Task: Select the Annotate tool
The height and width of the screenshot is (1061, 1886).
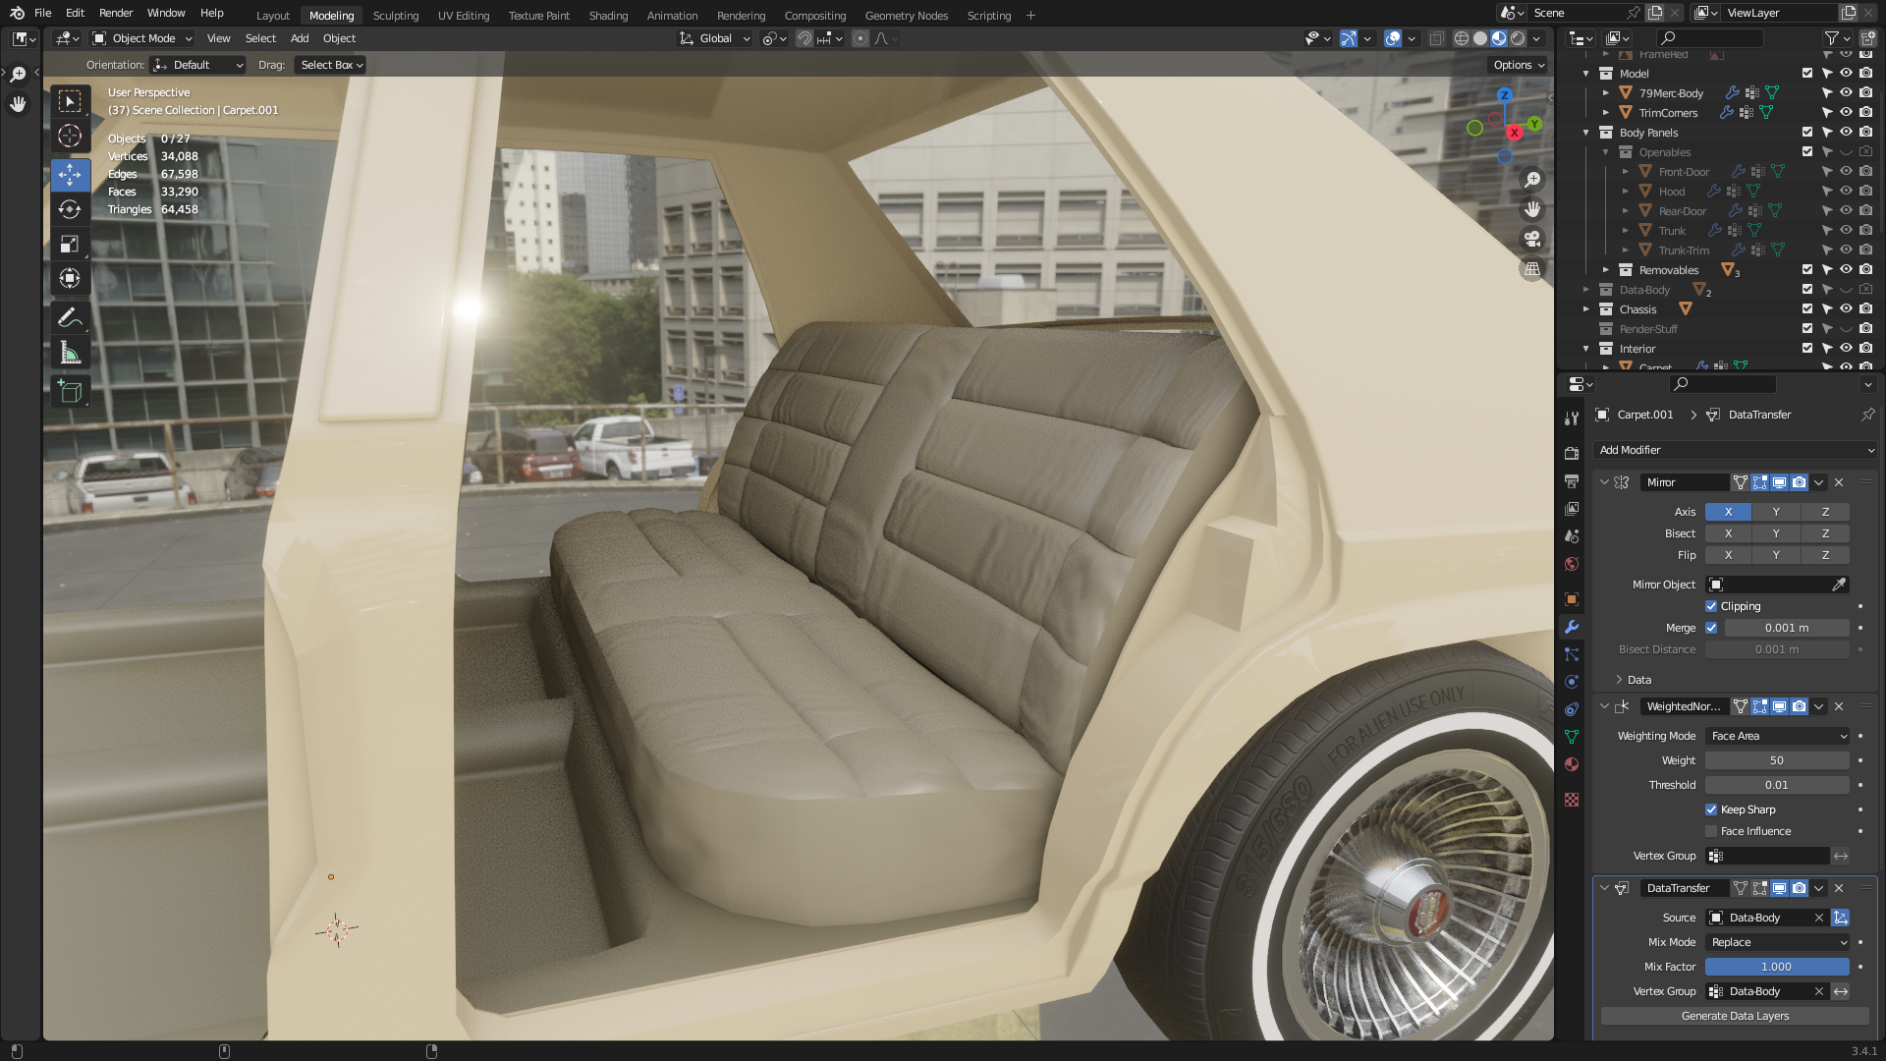Action: tap(70, 317)
